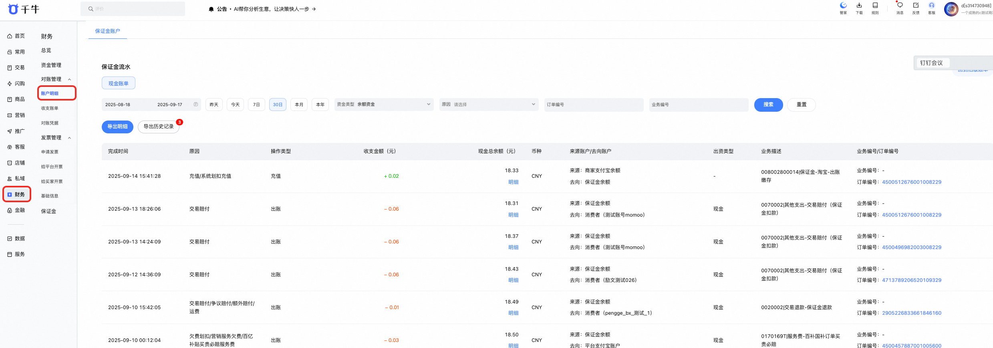The width and height of the screenshot is (993, 348).
Task: Click the top search box
Action: [x=133, y=9]
